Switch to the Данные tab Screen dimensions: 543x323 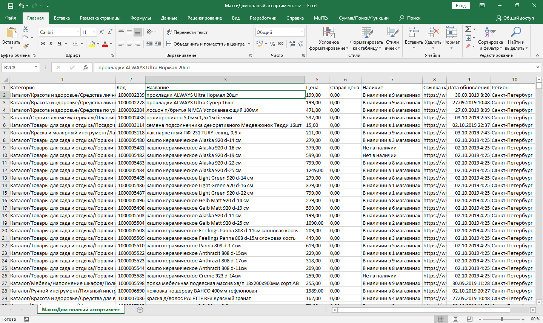point(169,18)
